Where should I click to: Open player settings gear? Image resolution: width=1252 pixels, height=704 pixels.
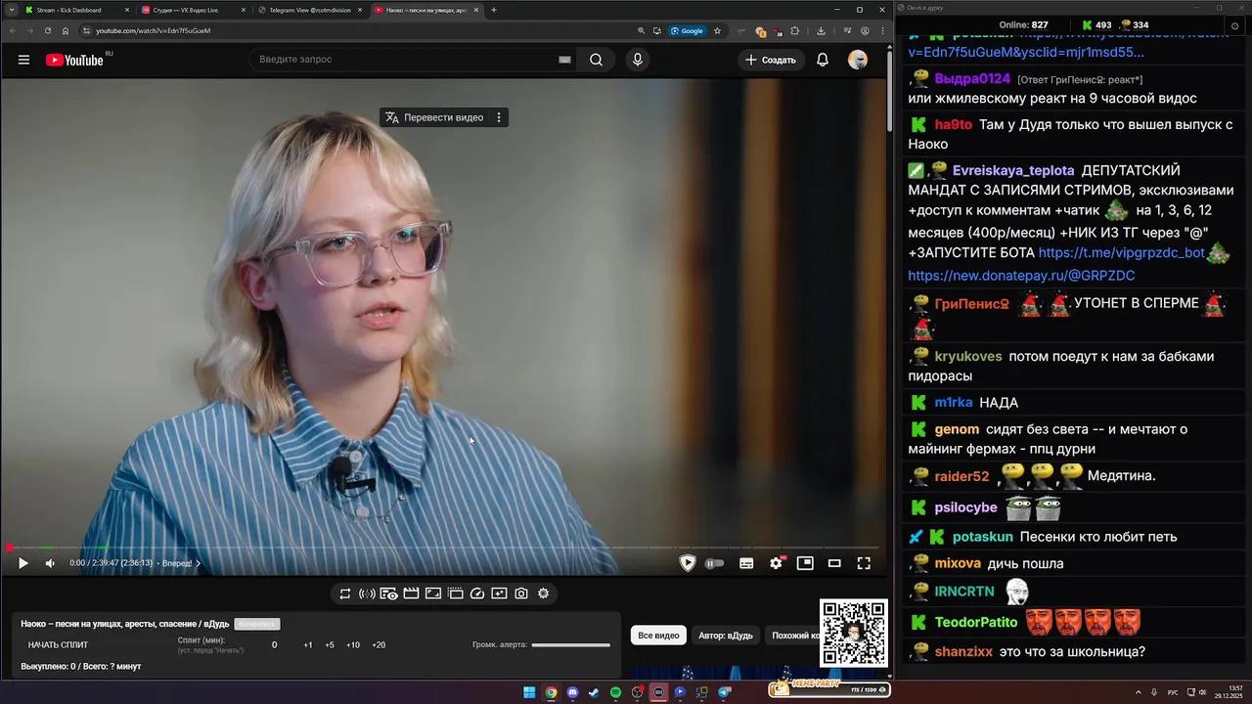click(777, 563)
